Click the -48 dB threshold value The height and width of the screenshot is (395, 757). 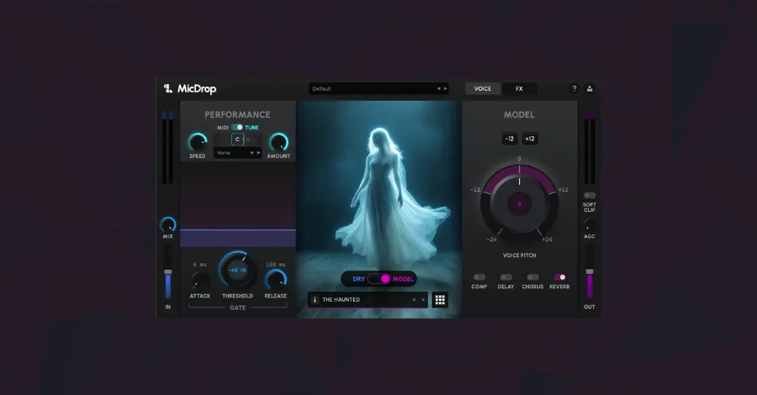coord(237,270)
